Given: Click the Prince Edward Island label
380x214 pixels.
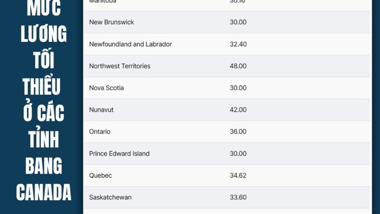Looking at the screenshot, I should 119,154.
